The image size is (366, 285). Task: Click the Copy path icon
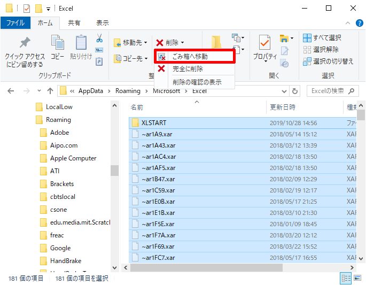click(99, 50)
